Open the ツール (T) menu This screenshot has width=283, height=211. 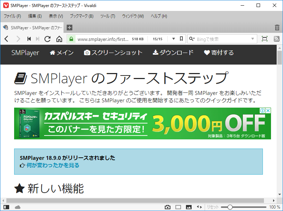tap(108, 16)
